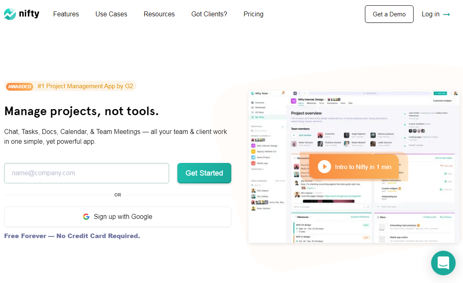Open the Resources menu
Image resolution: width=463 pixels, height=283 pixels.
pos(159,14)
